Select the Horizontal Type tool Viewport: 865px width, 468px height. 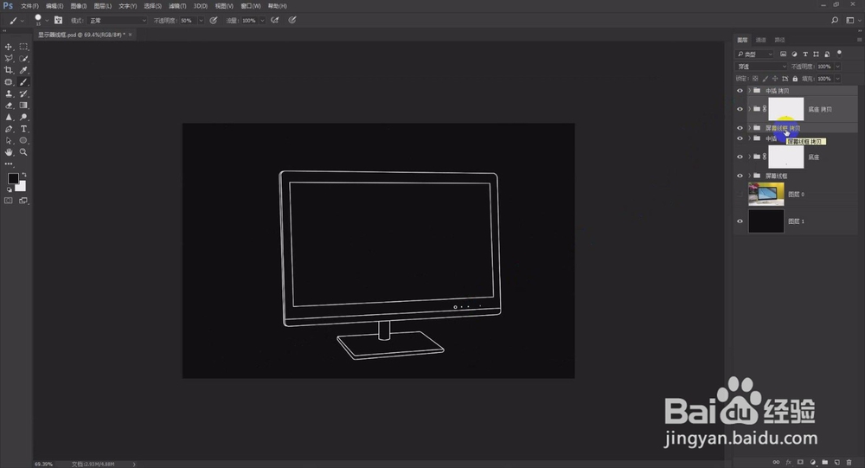click(23, 129)
